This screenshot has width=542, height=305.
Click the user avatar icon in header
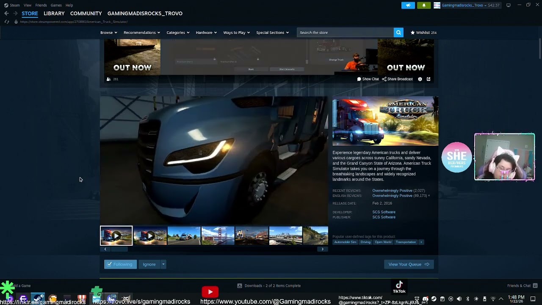click(437, 5)
